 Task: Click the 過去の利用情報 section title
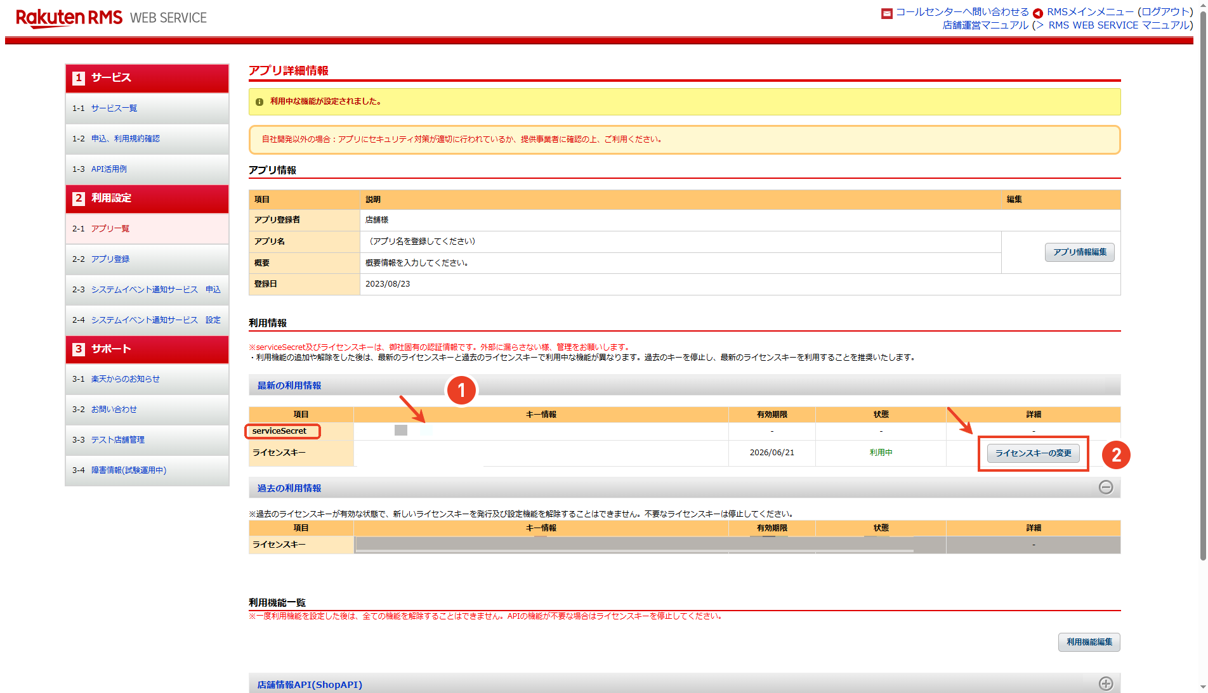pos(289,488)
